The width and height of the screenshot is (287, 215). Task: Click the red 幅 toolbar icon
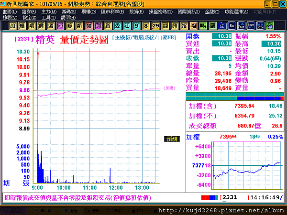[89, 26]
